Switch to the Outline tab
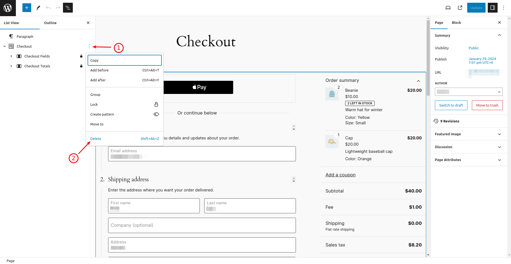The height and width of the screenshot is (264, 511). click(x=50, y=23)
